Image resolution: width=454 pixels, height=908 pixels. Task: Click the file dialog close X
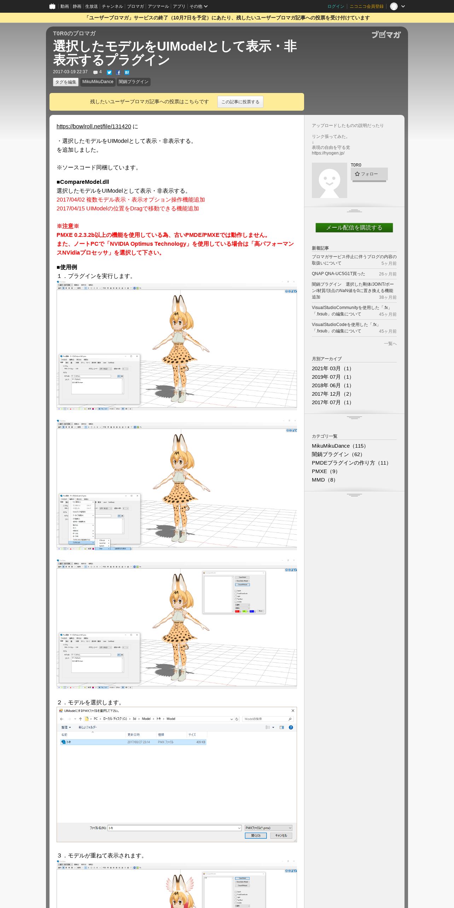point(293,711)
